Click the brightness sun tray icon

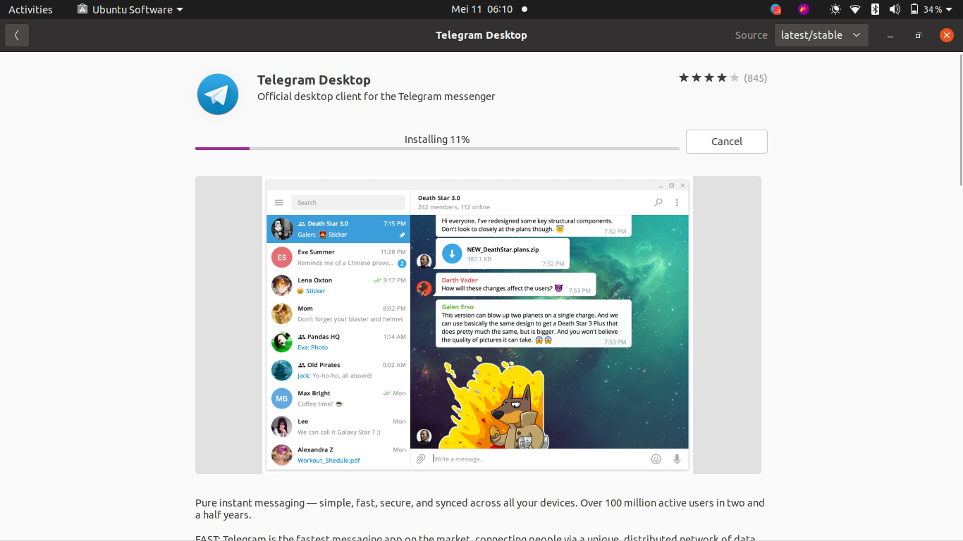click(x=835, y=9)
